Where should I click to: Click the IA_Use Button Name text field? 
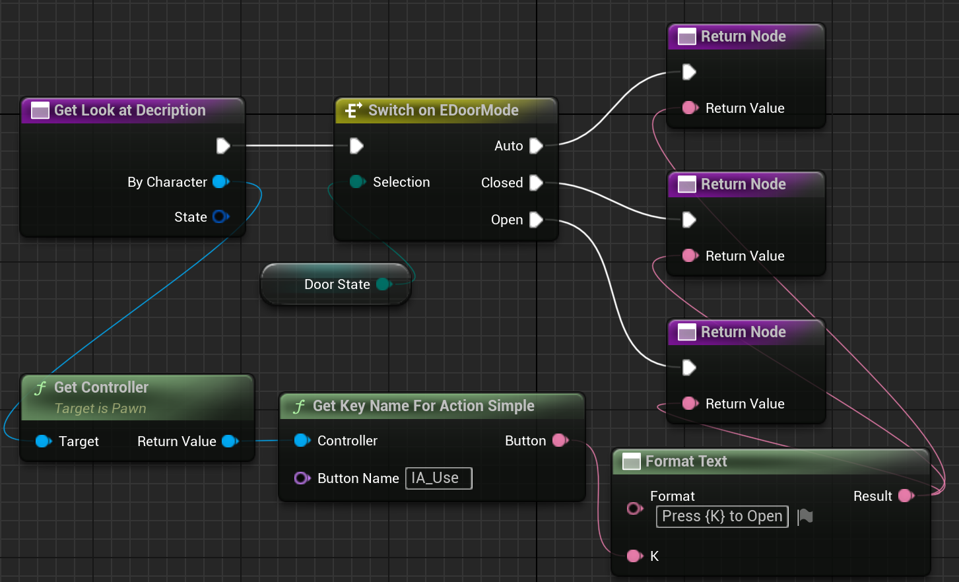[439, 478]
